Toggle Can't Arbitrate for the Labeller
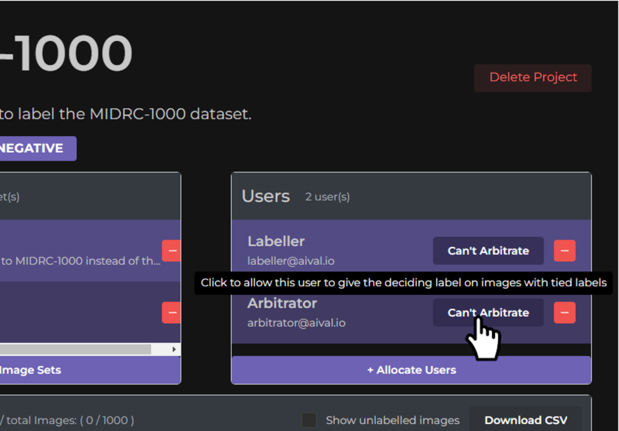The height and width of the screenshot is (431, 619). (488, 251)
